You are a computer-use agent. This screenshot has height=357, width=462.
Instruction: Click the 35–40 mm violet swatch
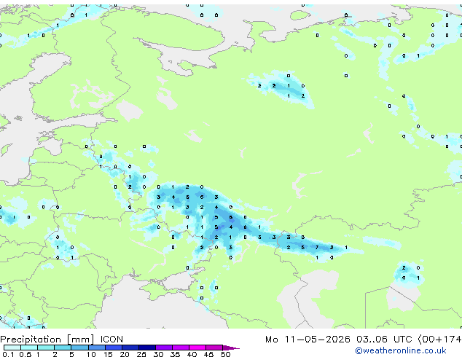point(180,348)
